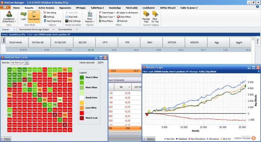Open the SuzdalDecor (PokerStars) hero dropdown

coord(9,17)
